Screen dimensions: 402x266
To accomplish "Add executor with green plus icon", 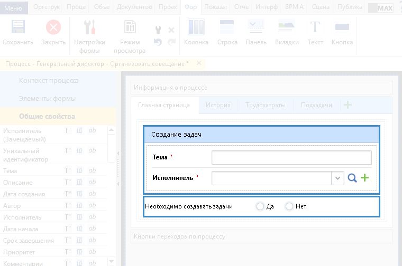I will click(364, 177).
